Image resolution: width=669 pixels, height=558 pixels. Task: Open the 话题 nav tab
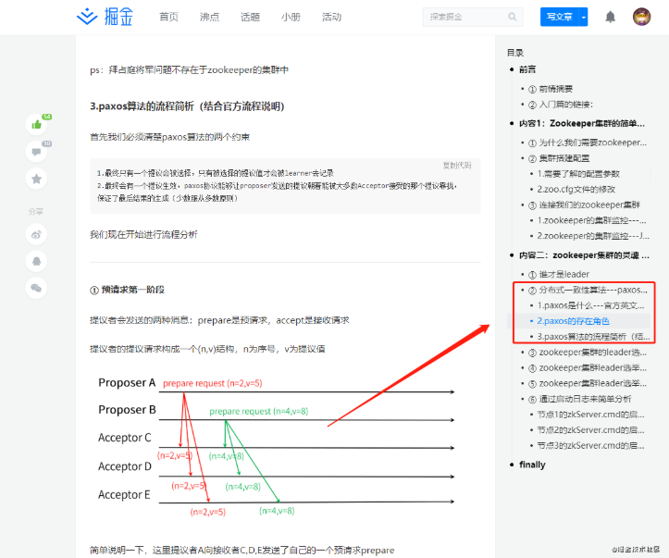[250, 17]
